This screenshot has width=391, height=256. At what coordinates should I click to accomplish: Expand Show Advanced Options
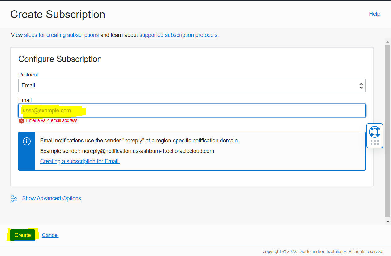coord(51,198)
